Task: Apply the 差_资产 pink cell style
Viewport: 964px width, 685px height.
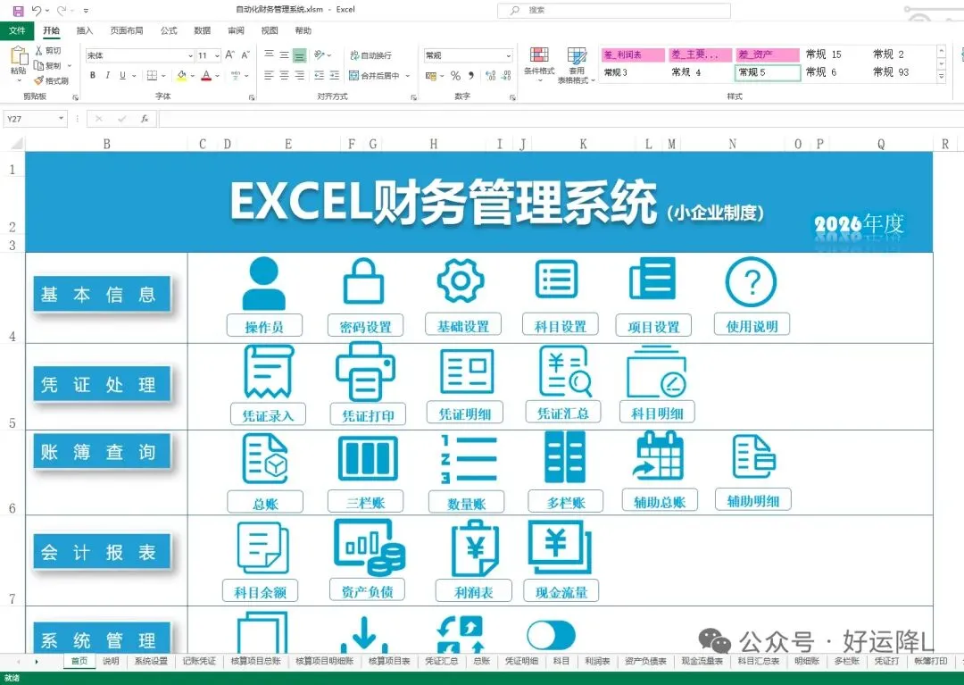Action: coord(768,54)
